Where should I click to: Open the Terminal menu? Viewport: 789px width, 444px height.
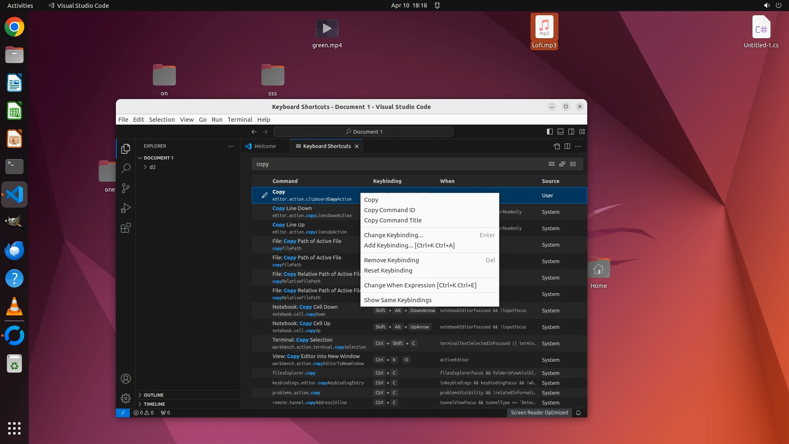pos(240,120)
